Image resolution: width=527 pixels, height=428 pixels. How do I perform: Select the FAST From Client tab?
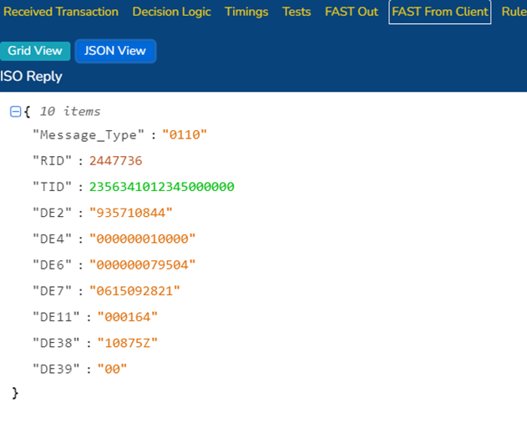pyautogui.click(x=439, y=12)
